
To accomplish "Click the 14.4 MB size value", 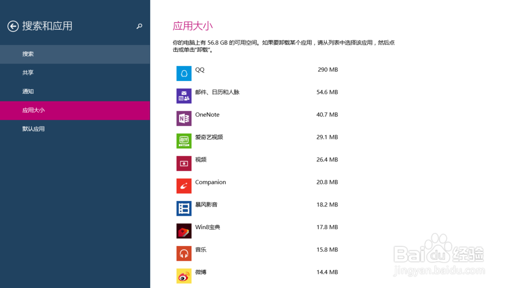I will click(327, 272).
